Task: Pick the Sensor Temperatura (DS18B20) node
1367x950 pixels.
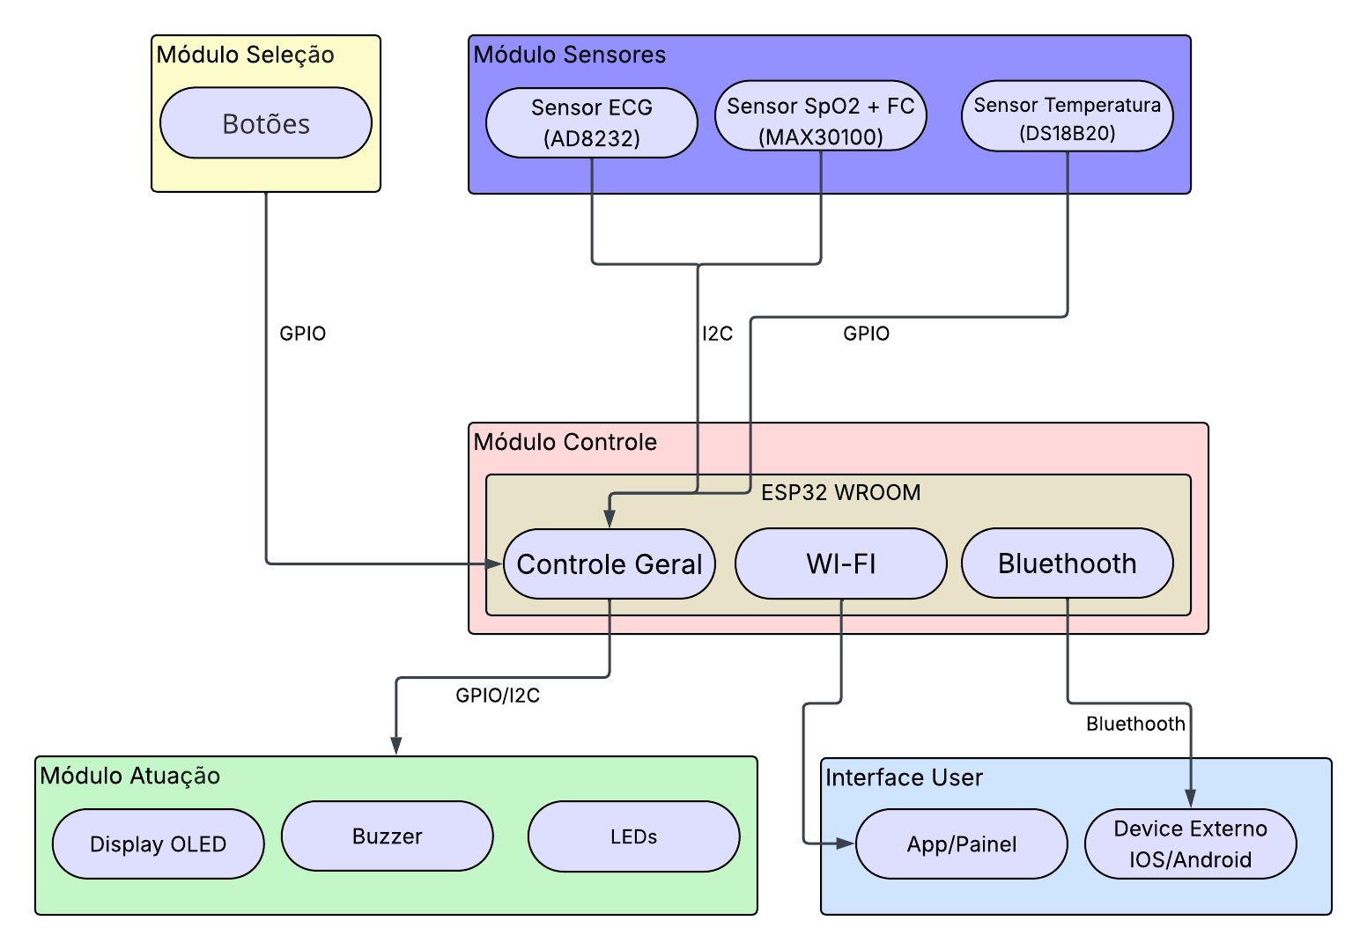Action: point(1068,116)
